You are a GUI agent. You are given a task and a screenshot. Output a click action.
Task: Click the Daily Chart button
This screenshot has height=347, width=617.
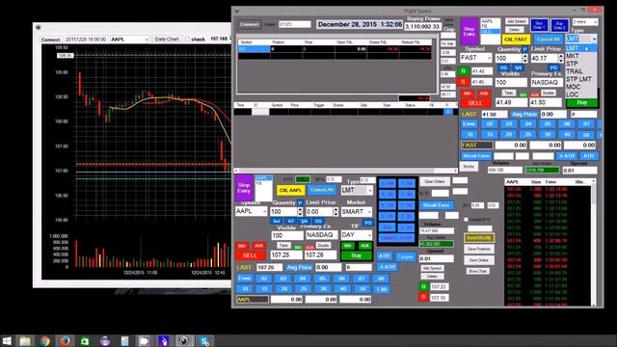(x=167, y=40)
